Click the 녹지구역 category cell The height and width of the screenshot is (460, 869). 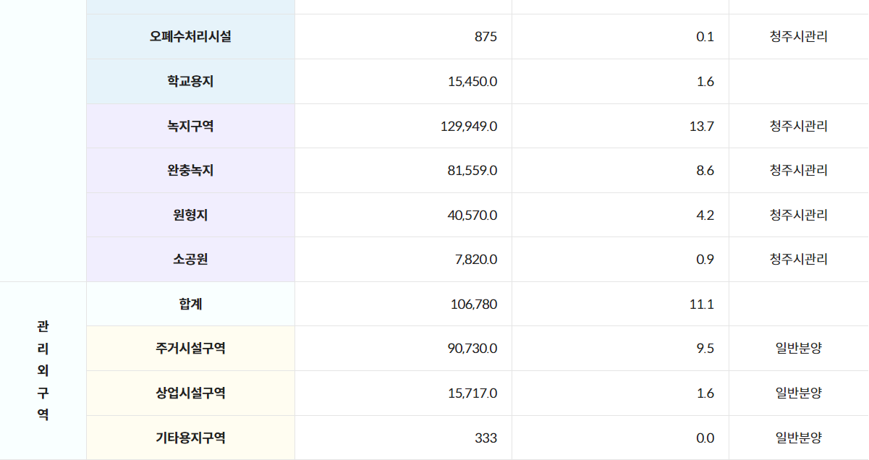pyautogui.click(x=190, y=126)
